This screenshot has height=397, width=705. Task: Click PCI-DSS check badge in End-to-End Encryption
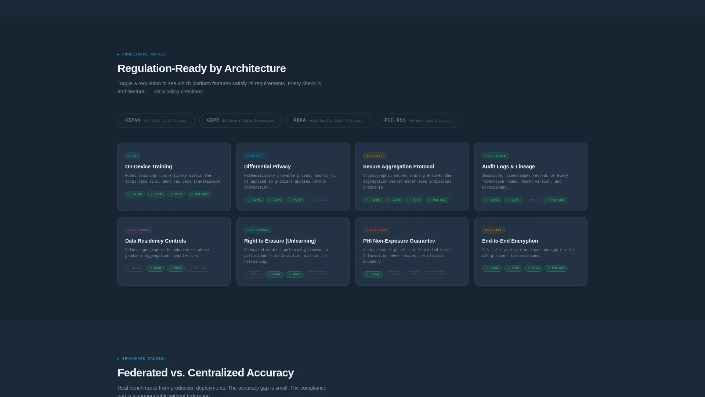(556, 268)
